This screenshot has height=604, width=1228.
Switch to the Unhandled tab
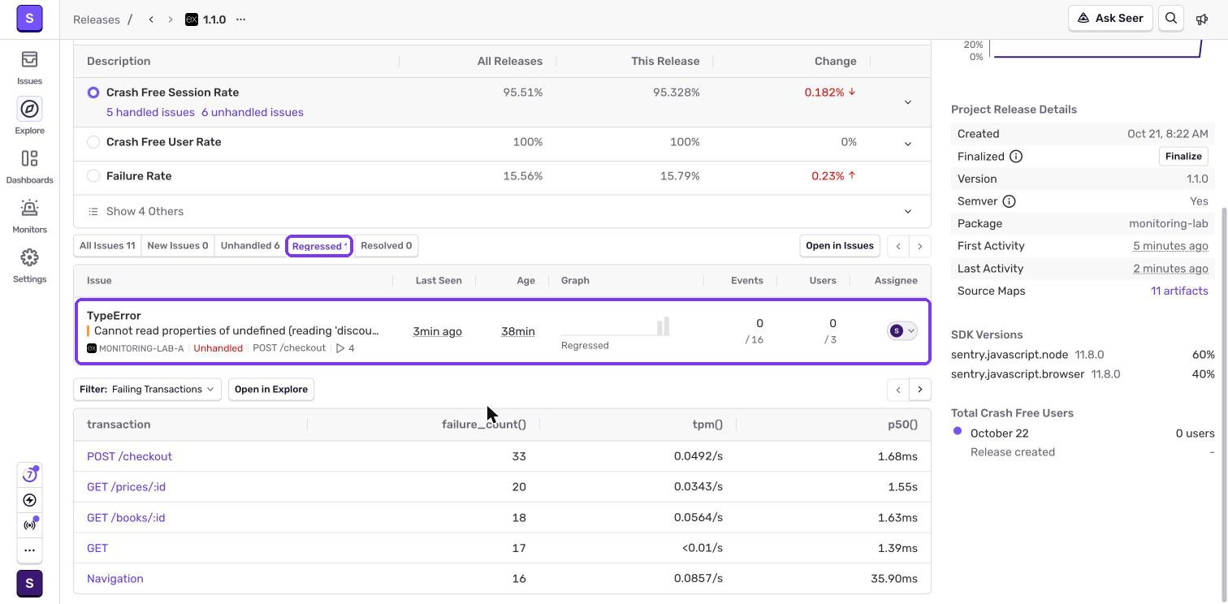[250, 246]
